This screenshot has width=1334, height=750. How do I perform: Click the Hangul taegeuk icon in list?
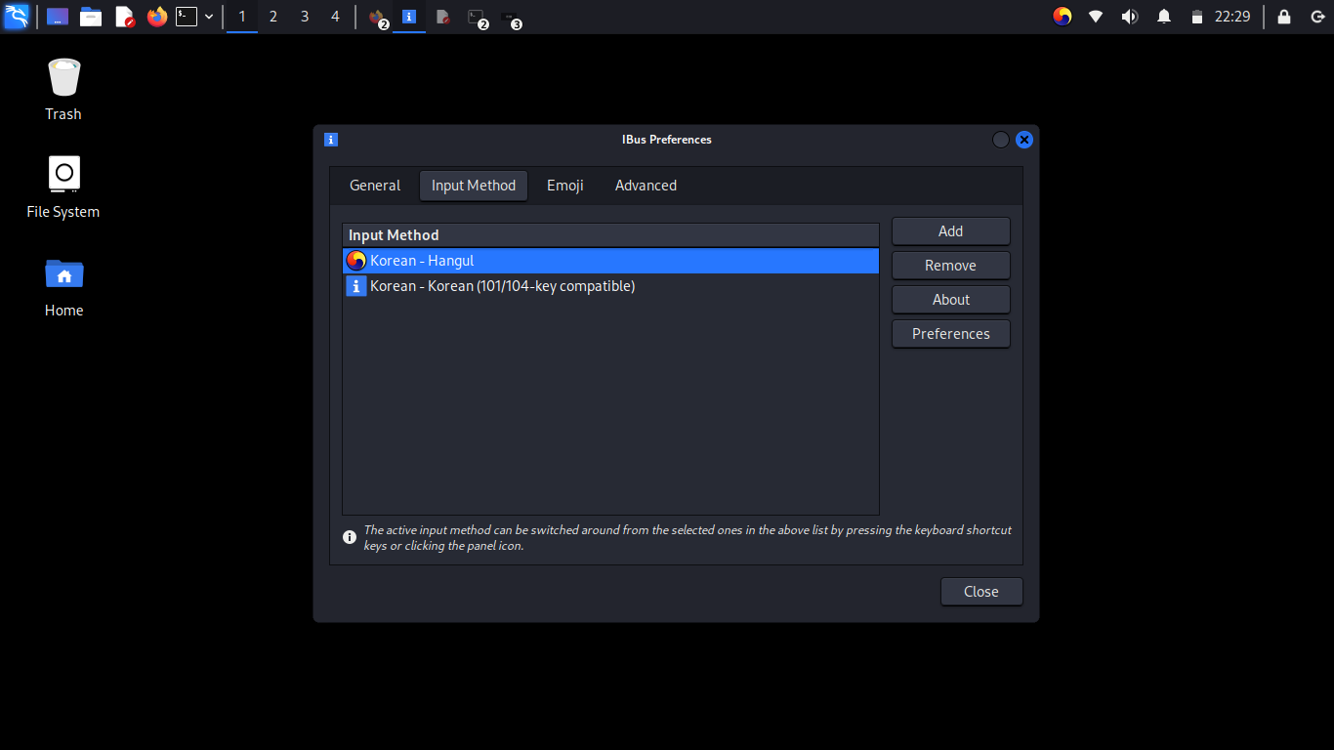356,261
